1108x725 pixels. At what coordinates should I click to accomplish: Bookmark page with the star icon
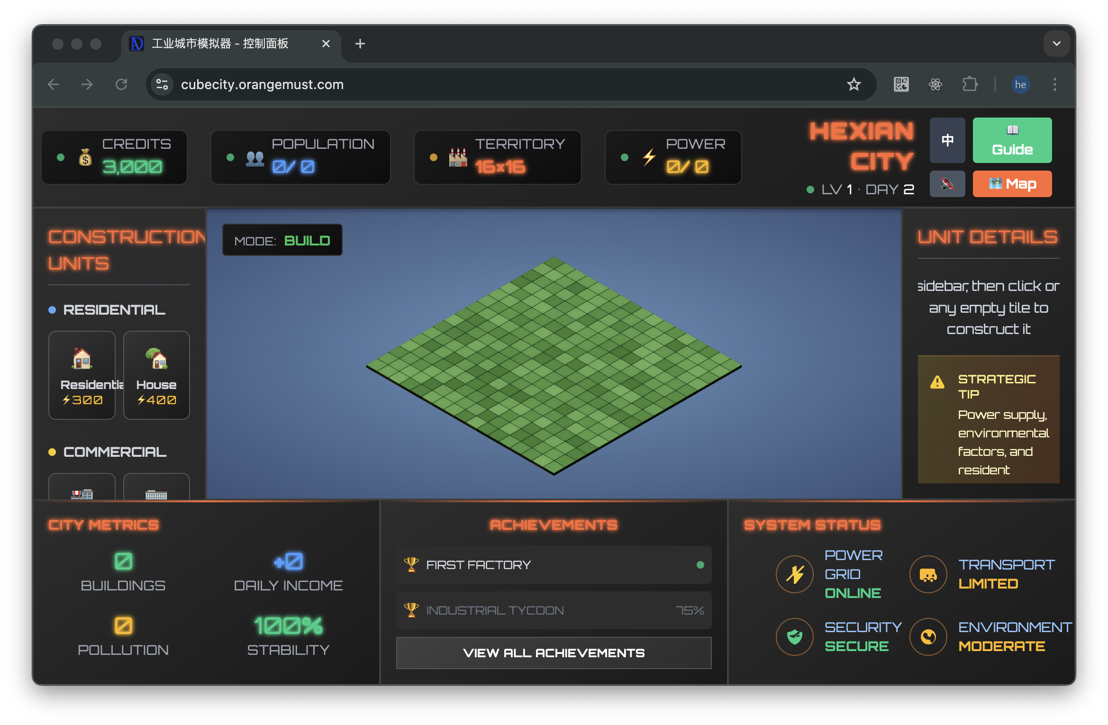coord(854,84)
